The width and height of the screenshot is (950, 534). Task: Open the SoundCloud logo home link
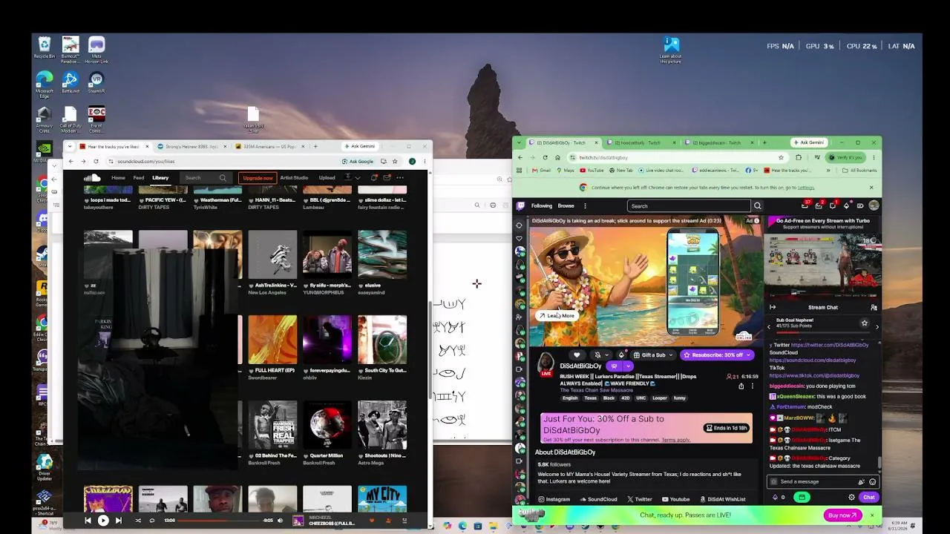[x=92, y=178]
